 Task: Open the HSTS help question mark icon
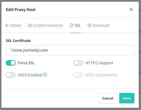point(45,75)
